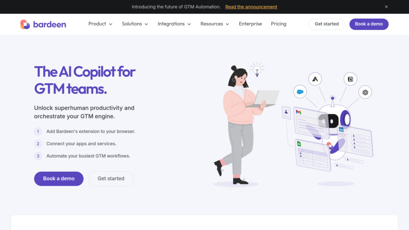Click the black arrow-shaped logo circle
Image resolution: width=409 pixels, height=230 pixels.
tap(315, 79)
